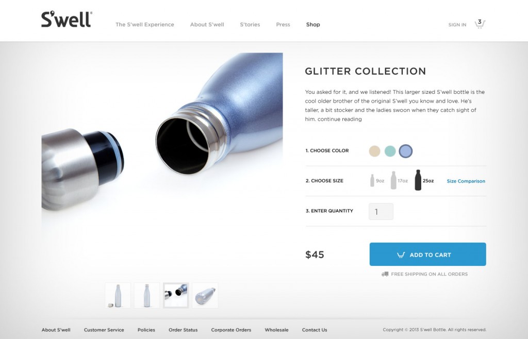Choose the 25oz black bottle icon
Screen dimensions: 528x339
(x=418, y=180)
